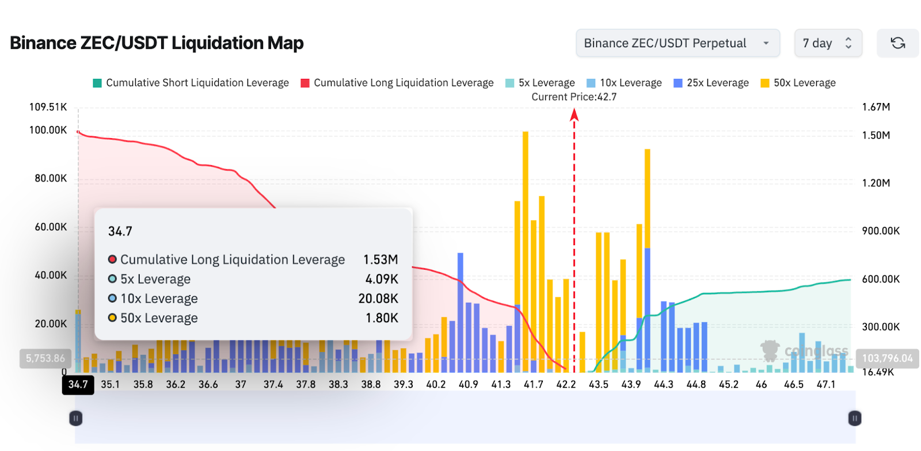The width and height of the screenshot is (921, 451).
Task: Click the 45.2 x-axis price label
Action: point(729,384)
